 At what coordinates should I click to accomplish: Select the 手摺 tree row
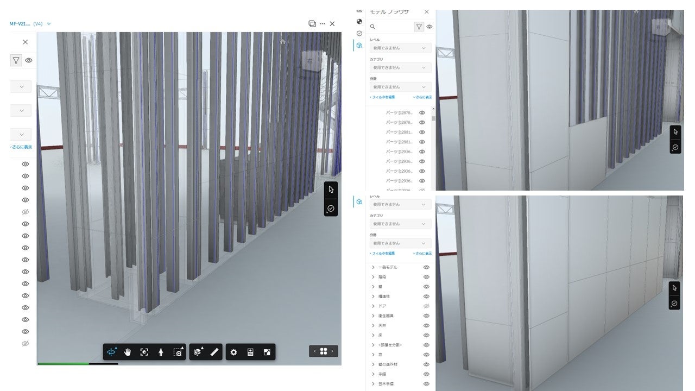pyautogui.click(x=382, y=374)
